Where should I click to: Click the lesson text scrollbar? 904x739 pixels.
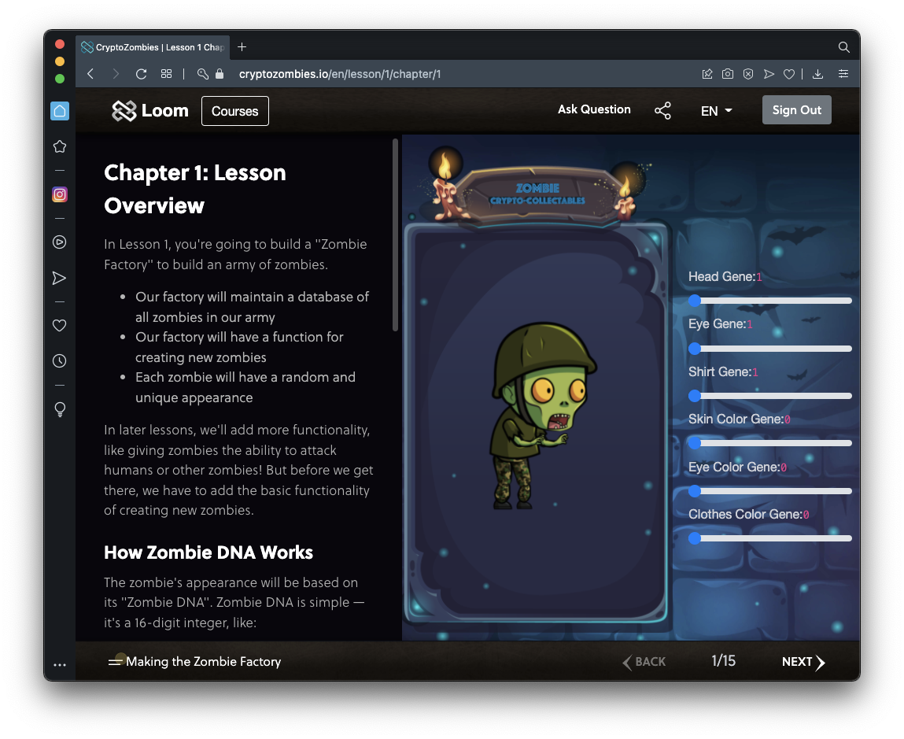coord(396,235)
